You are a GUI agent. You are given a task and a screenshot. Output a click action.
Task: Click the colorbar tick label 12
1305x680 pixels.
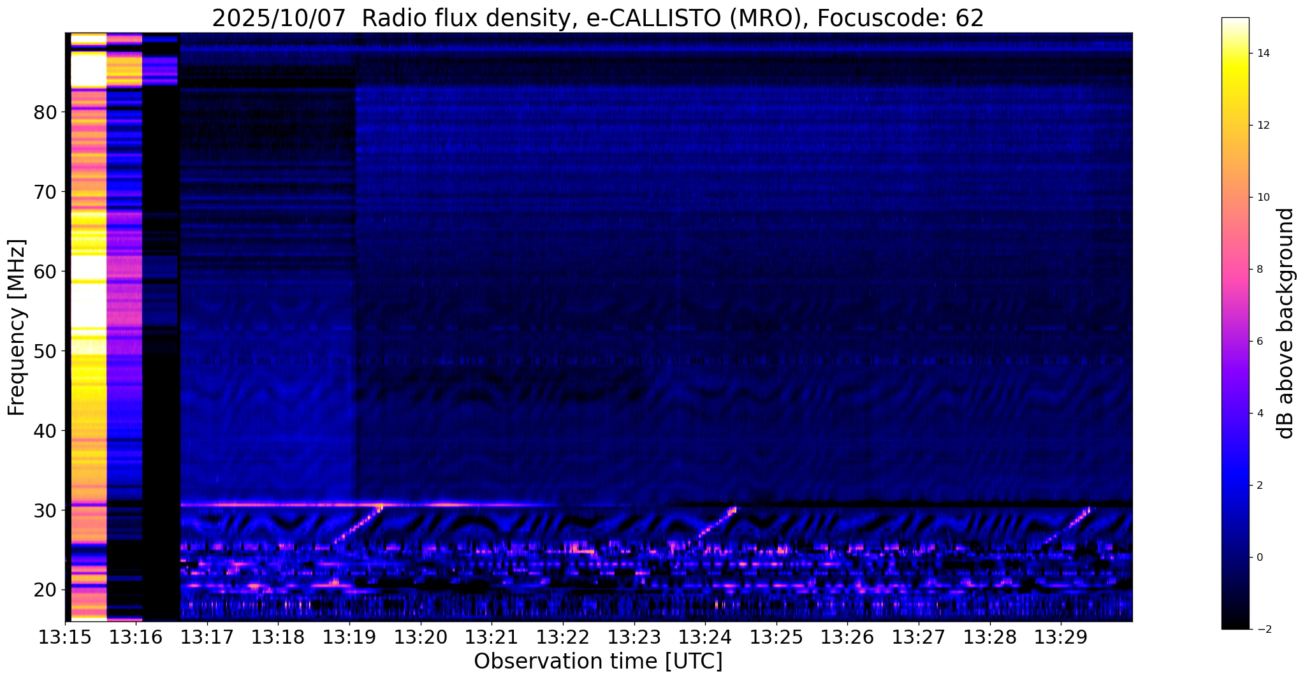tap(1263, 126)
